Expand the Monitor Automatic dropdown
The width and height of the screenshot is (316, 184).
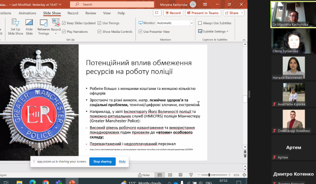(192, 23)
